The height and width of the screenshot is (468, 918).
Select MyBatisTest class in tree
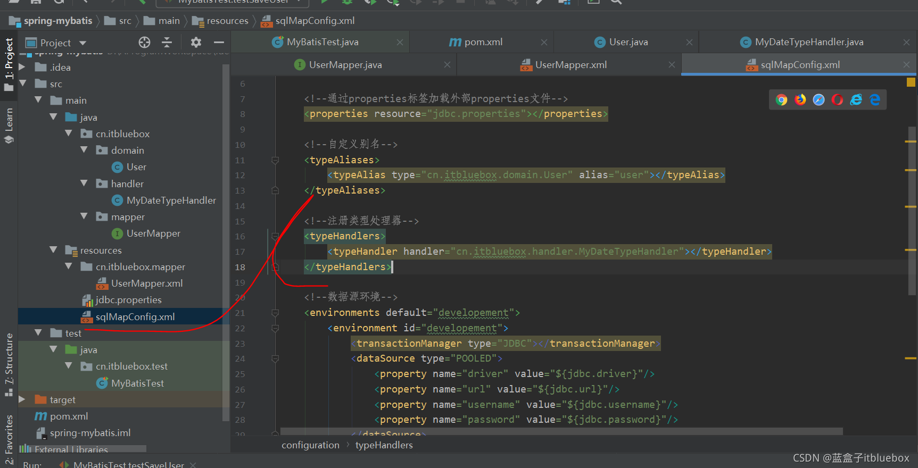point(130,383)
